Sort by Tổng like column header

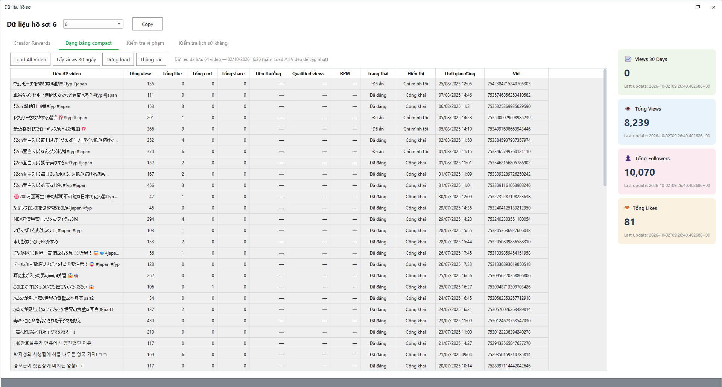[x=172, y=73]
